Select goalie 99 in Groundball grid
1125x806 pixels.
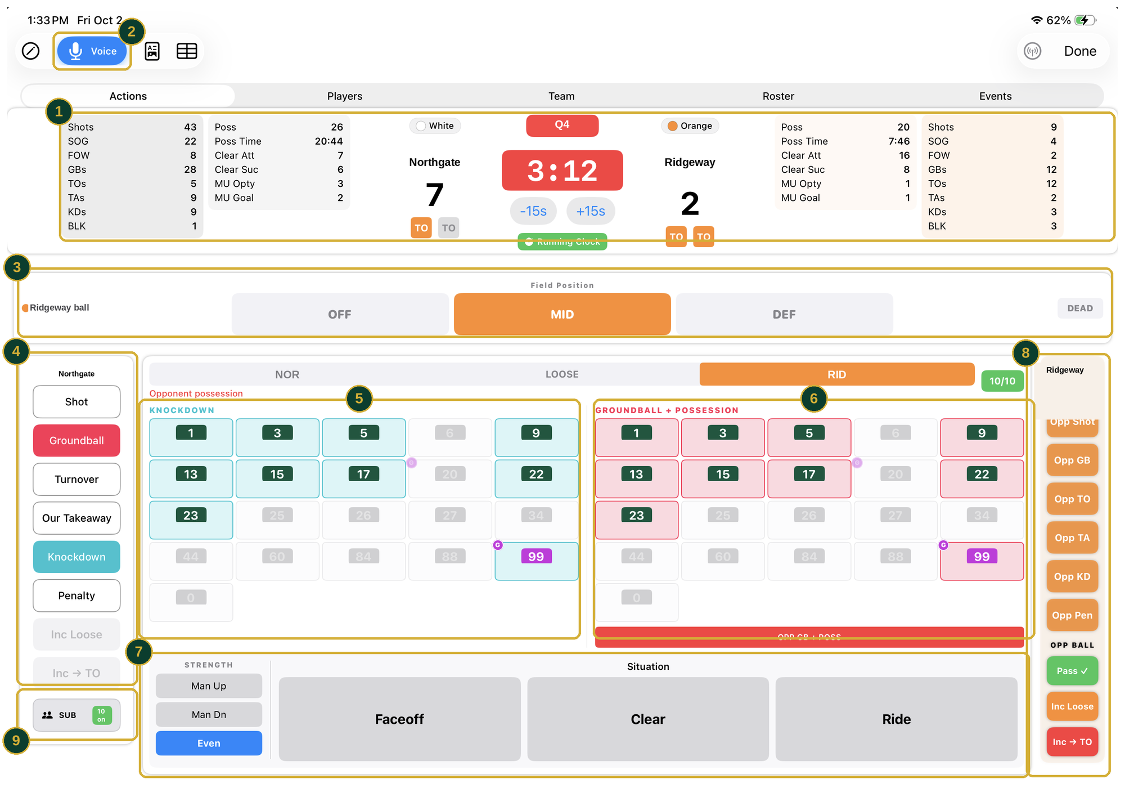tap(982, 561)
